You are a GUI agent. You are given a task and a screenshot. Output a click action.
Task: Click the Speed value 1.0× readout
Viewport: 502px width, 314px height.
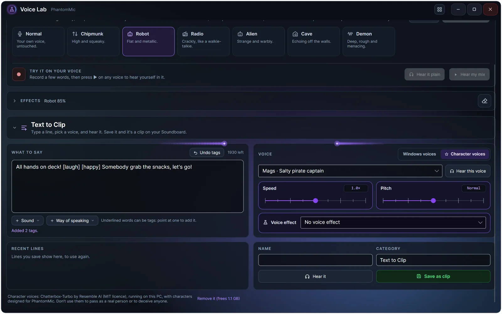(x=356, y=188)
